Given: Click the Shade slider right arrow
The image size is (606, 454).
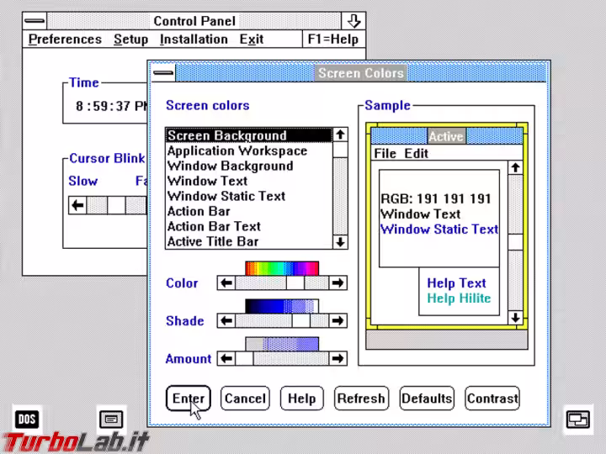Looking at the screenshot, I should click(x=338, y=321).
